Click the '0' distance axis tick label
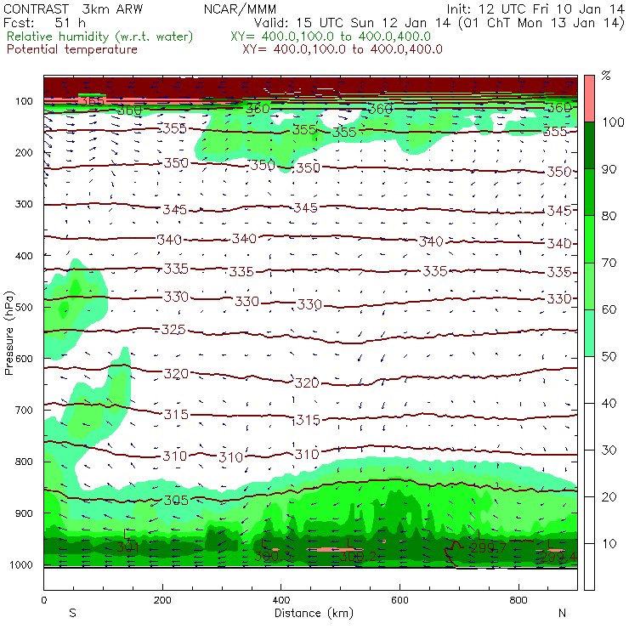629x629 pixels. pyautogui.click(x=43, y=600)
